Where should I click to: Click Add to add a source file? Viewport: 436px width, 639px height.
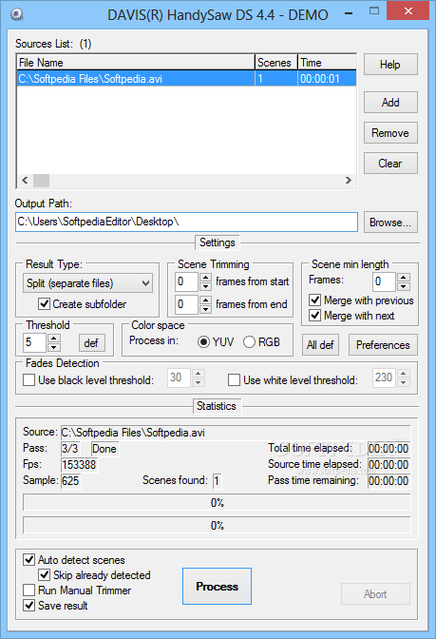[390, 103]
